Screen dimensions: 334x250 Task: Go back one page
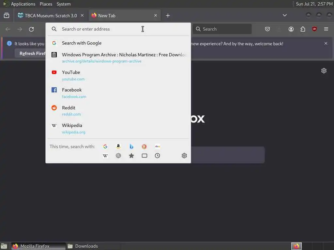click(x=8, y=29)
